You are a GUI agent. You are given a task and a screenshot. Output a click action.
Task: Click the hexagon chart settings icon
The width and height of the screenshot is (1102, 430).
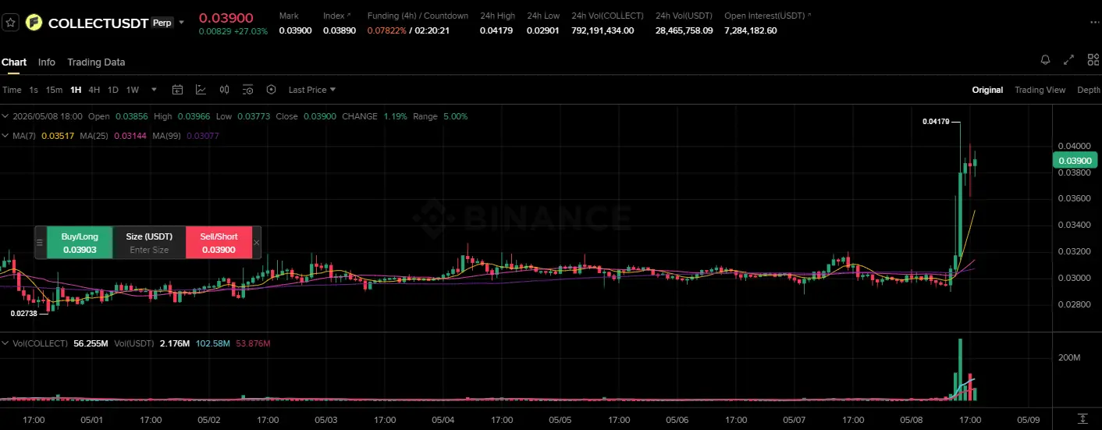click(x=271, y=90)
